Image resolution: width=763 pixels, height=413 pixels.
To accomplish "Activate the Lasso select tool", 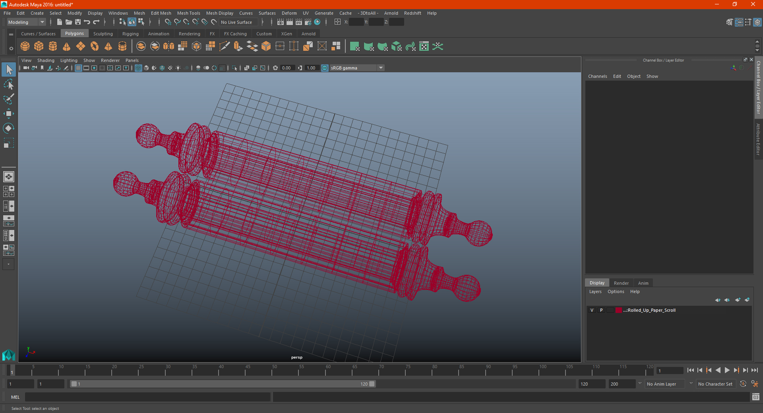I will (9, 84).
